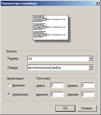101x115 pixels.
Task: Click the верхнее margin input field
Action: click(57, 94)
